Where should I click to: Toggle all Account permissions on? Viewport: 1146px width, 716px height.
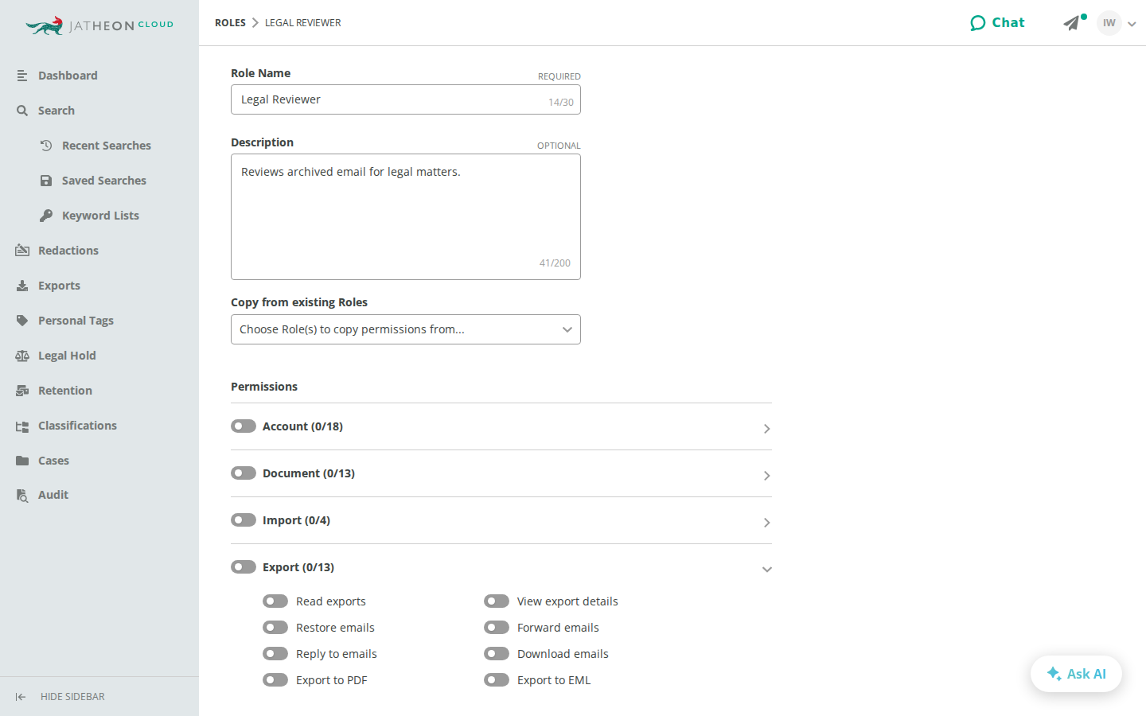click(x=244, y=426)
